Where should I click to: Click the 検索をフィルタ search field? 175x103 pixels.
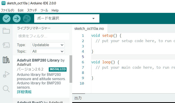click(43, 36)
